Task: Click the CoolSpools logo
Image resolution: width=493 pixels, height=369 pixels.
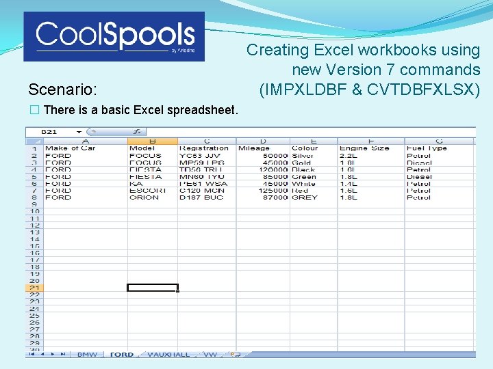Action: point(114,36)
